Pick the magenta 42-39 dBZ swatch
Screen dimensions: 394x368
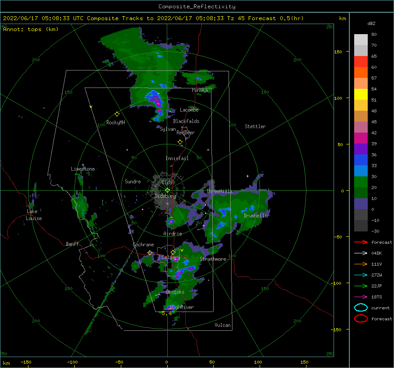point(361,138)
